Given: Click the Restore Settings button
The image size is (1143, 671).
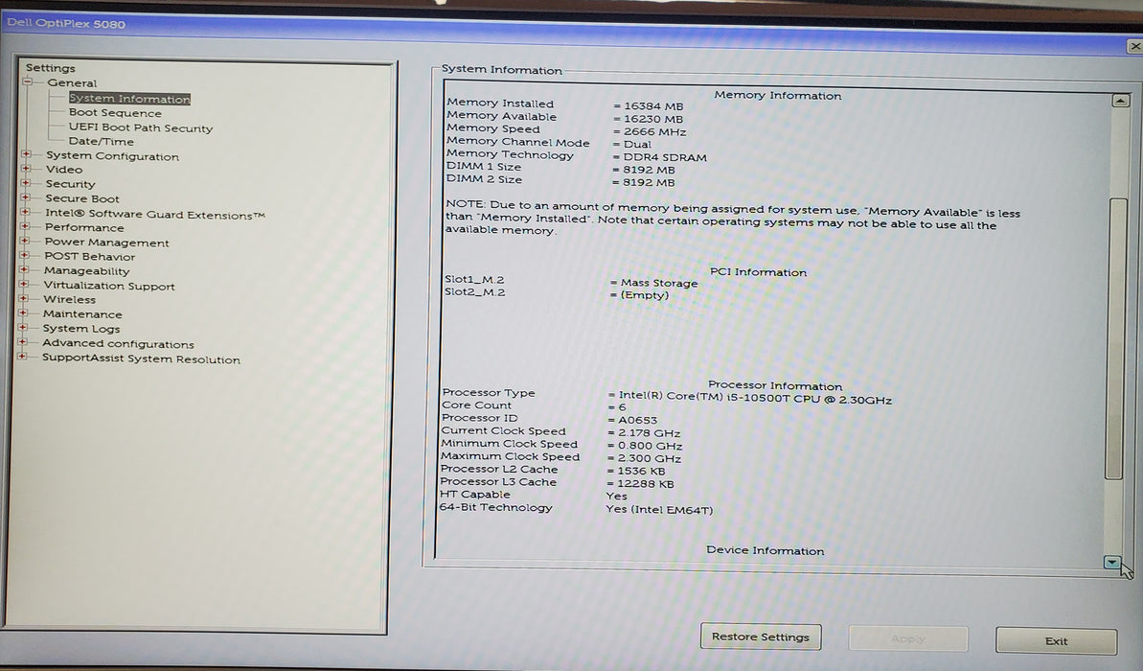Looking at the screenshot, I should [761, 636].
